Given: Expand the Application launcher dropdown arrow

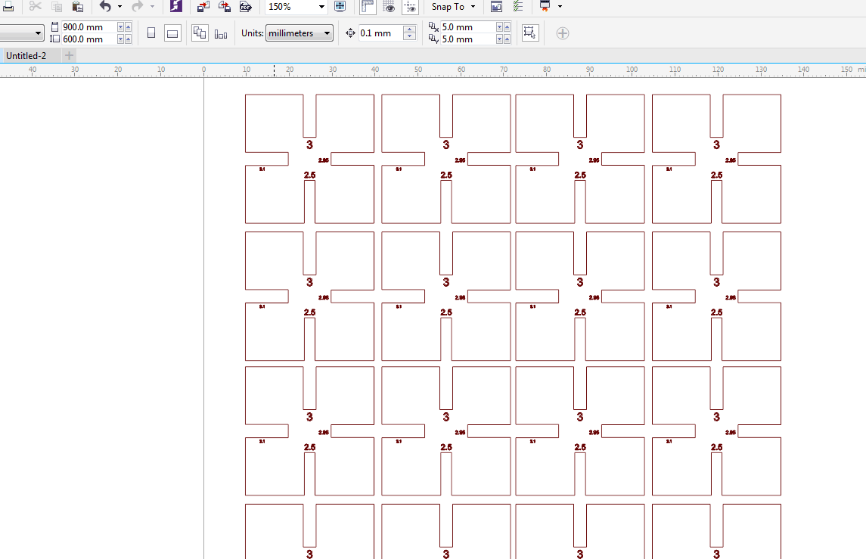Looking at the screenshot, I should coord(560,7).
